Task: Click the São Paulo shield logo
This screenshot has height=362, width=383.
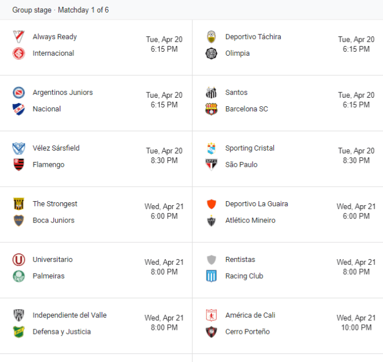Action: (x=211, y=165)
